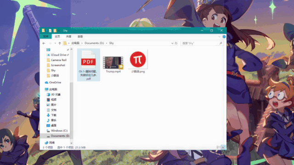Click the first pinned item icon in sidebar
The height and width of the screenshot is (165, 294).
48,50
